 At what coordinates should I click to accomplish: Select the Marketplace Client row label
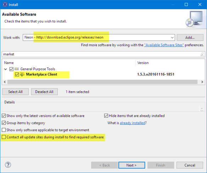(41, 74)
